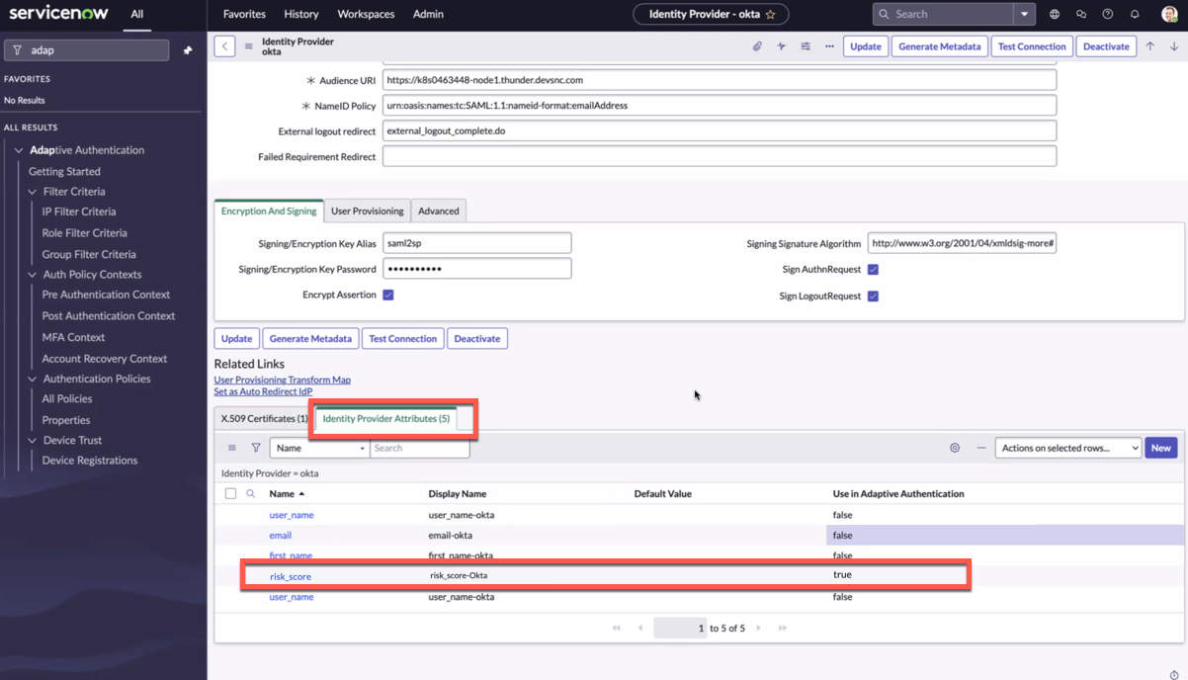This screenshot has width=1188, height=680.
Task: Open form personalization sliders icon
Action: point(806,46)
